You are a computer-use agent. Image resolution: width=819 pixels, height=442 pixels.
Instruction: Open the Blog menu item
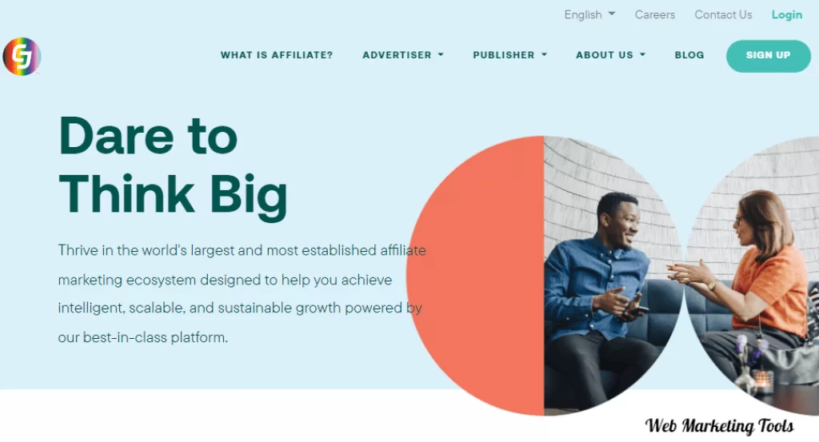click(x=689, y=55)
